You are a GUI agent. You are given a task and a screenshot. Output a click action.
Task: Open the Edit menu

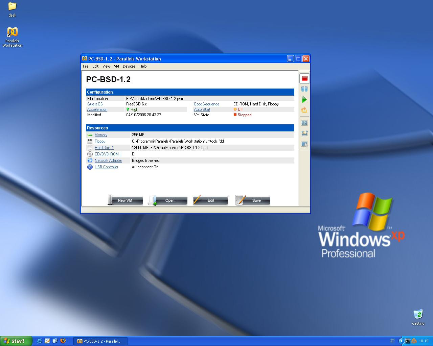[x=95, y=66]
